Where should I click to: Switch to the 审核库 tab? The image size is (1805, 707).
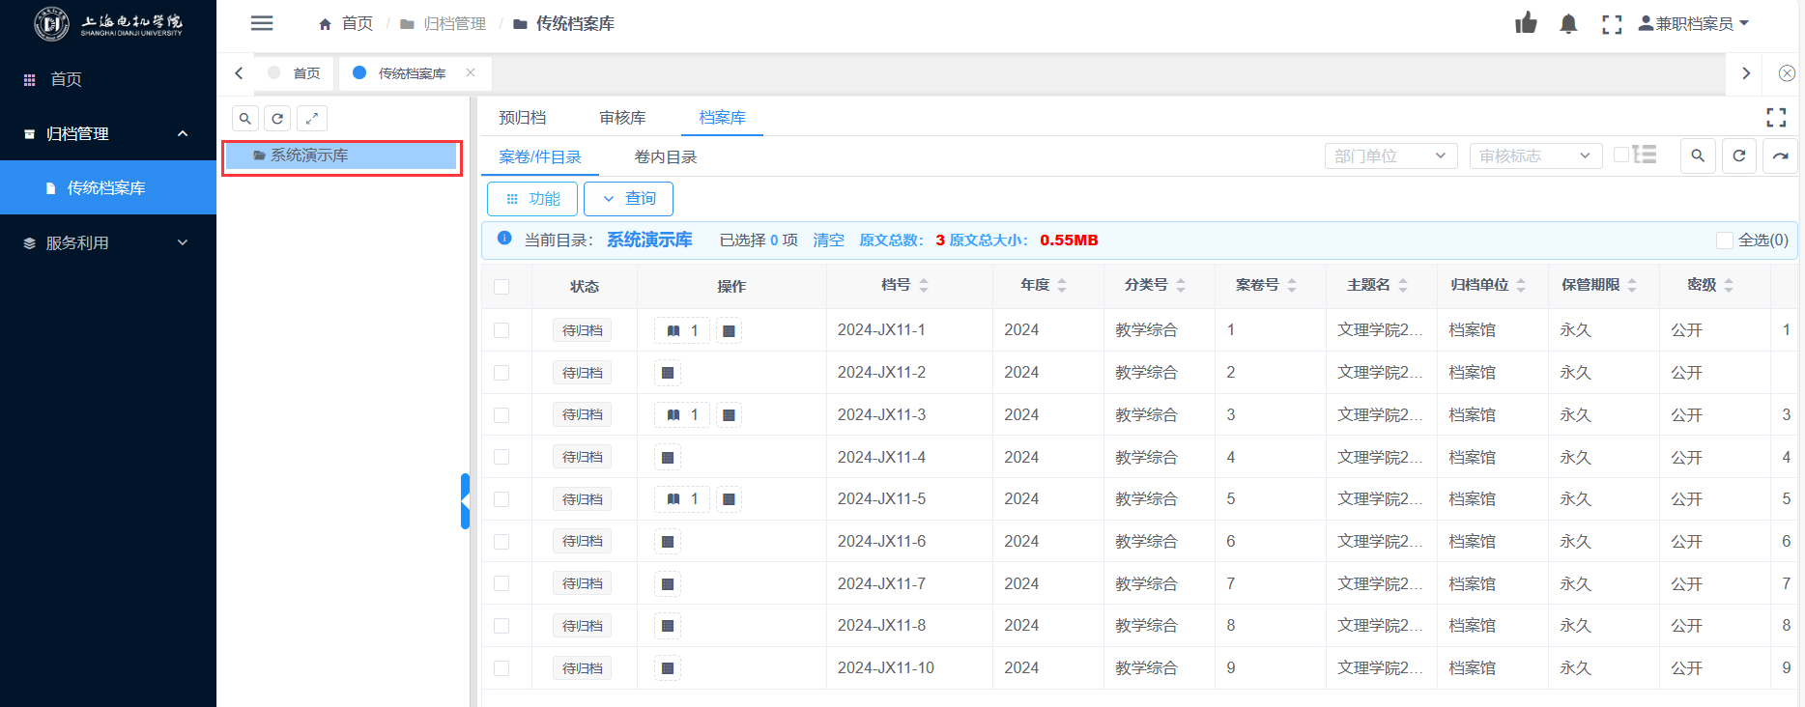point(622,118)
